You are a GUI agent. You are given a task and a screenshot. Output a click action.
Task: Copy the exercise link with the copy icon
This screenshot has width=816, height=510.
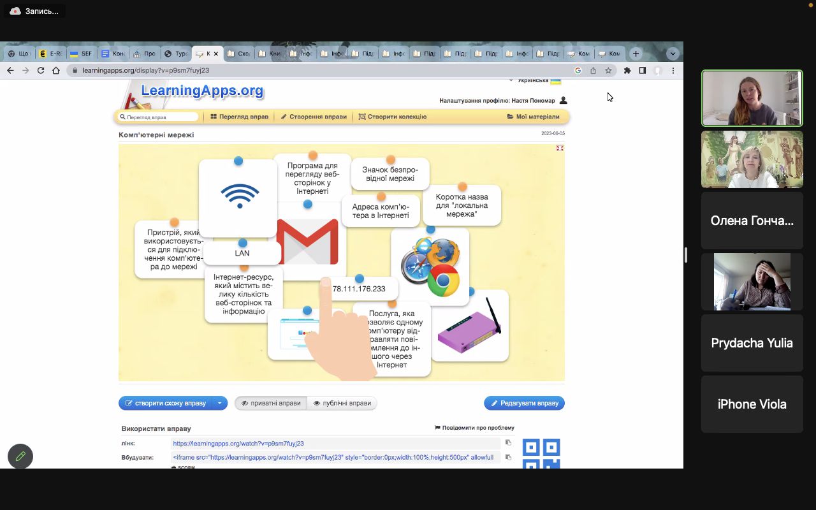[508, 442]
